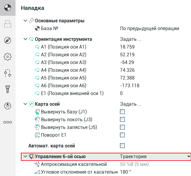Open the gear settings sidebar icon
Viewport: 191px width, 176px height.
point(7,57)
